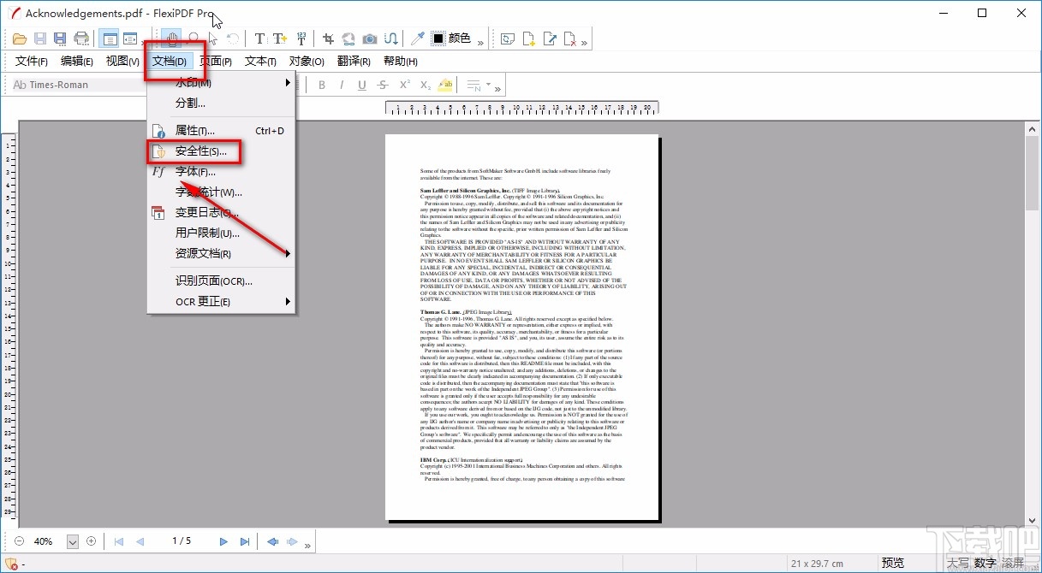Select the arrow Object selection tool
The width and height of the screenshot is (1042, 573).
213,38
